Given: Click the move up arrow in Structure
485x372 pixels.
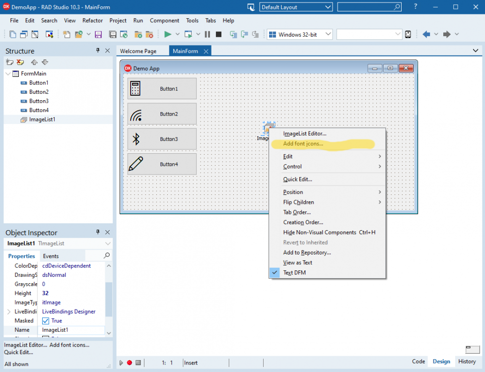Looking at the screenshot, I should 34,62.
